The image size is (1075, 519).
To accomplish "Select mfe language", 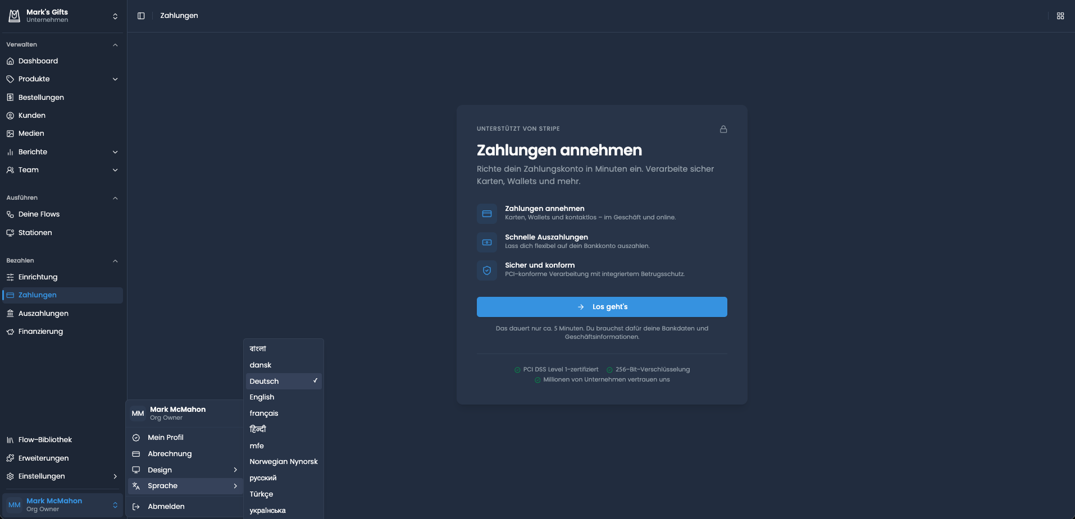I will [284, 446].
